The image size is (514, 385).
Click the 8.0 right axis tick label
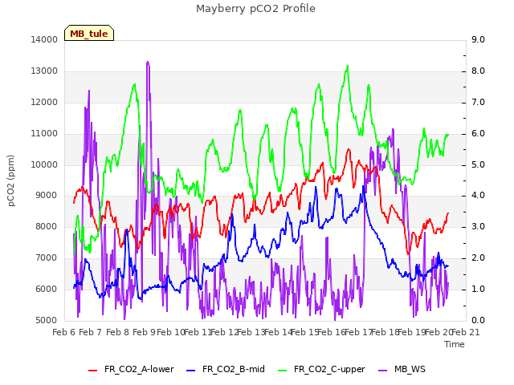tap(478, 71)
